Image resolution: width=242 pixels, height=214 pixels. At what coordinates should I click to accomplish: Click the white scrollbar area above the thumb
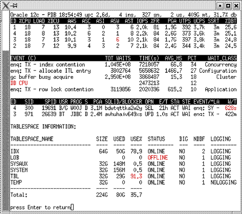click(x=6, y=30)
